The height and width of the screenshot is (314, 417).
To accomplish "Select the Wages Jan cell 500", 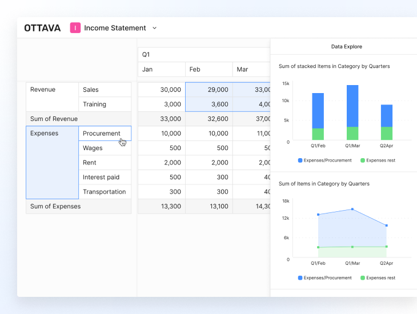I will coord(161,148).
